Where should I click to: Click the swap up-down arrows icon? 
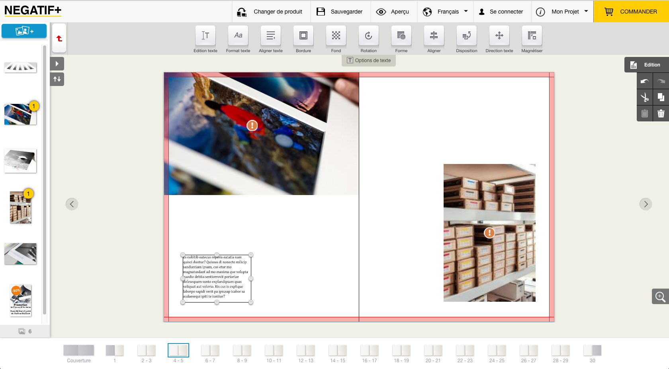57,79
